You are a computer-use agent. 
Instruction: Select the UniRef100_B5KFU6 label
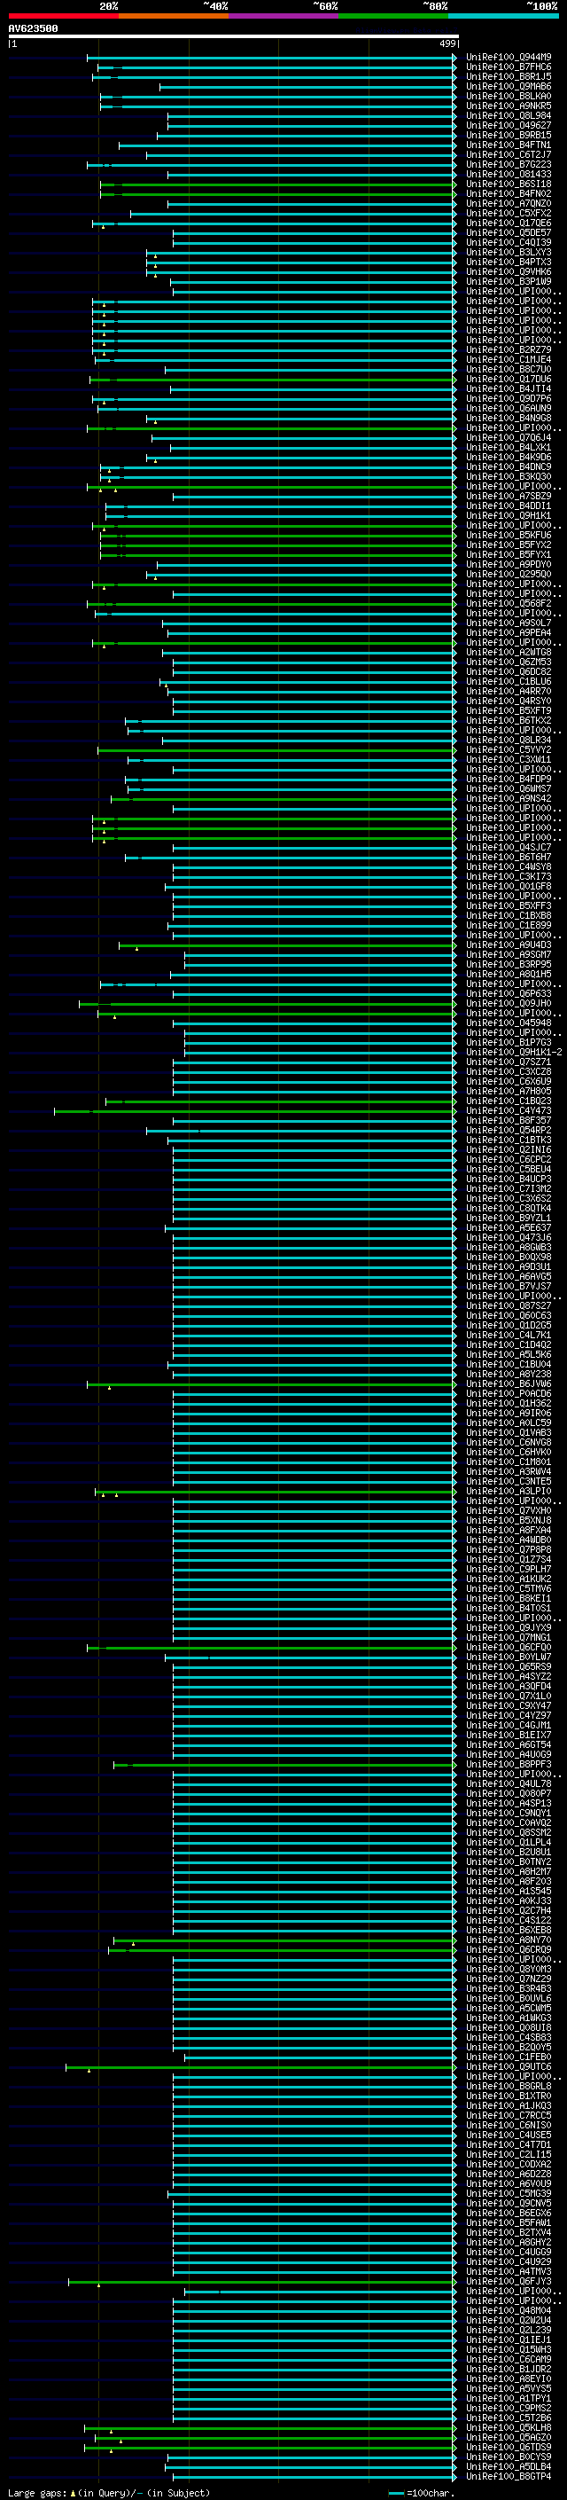(x=509, y=535)
